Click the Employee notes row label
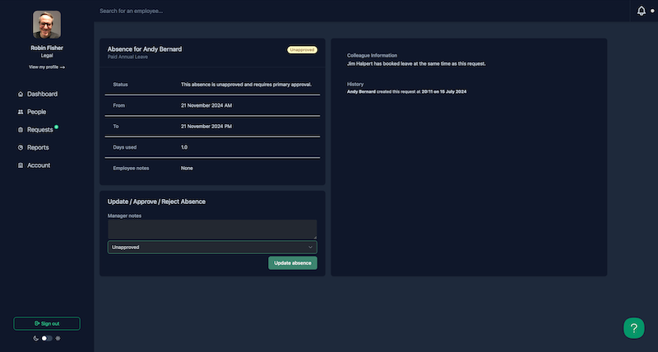Screen dimensions: 658x352 coord(131,169)
